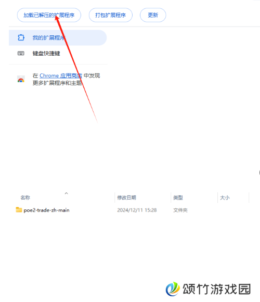The height and width of the screenshot is (302, 260).
Task: Click the 2024/12/11 15:28 date cell
Action: click(x=137, y=210)
